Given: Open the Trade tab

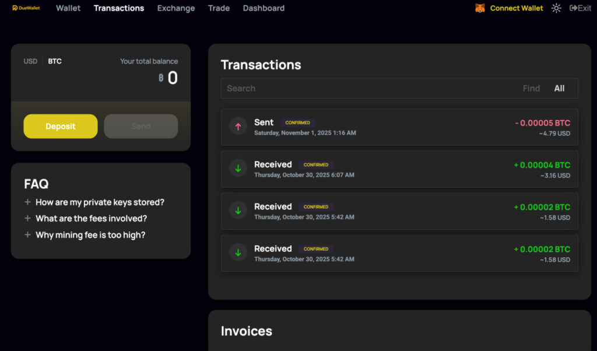Looking at the screenshot, I should pos(219,8).
